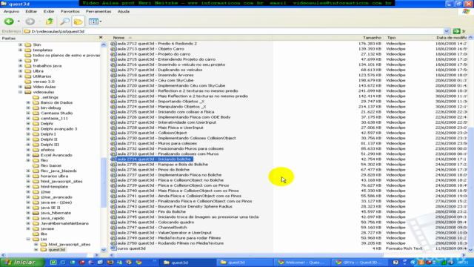Collapse the videoaulas tree folder
Screen dimensions: 474x267
pyautogui.click(x=20, y=92)
